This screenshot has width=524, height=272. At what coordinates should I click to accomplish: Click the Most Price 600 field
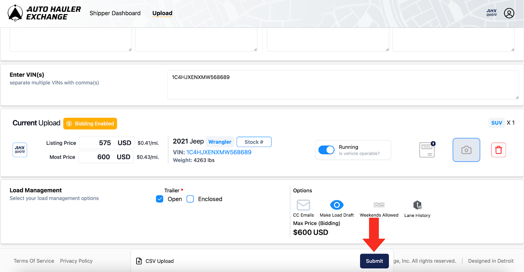pos(106,157)
